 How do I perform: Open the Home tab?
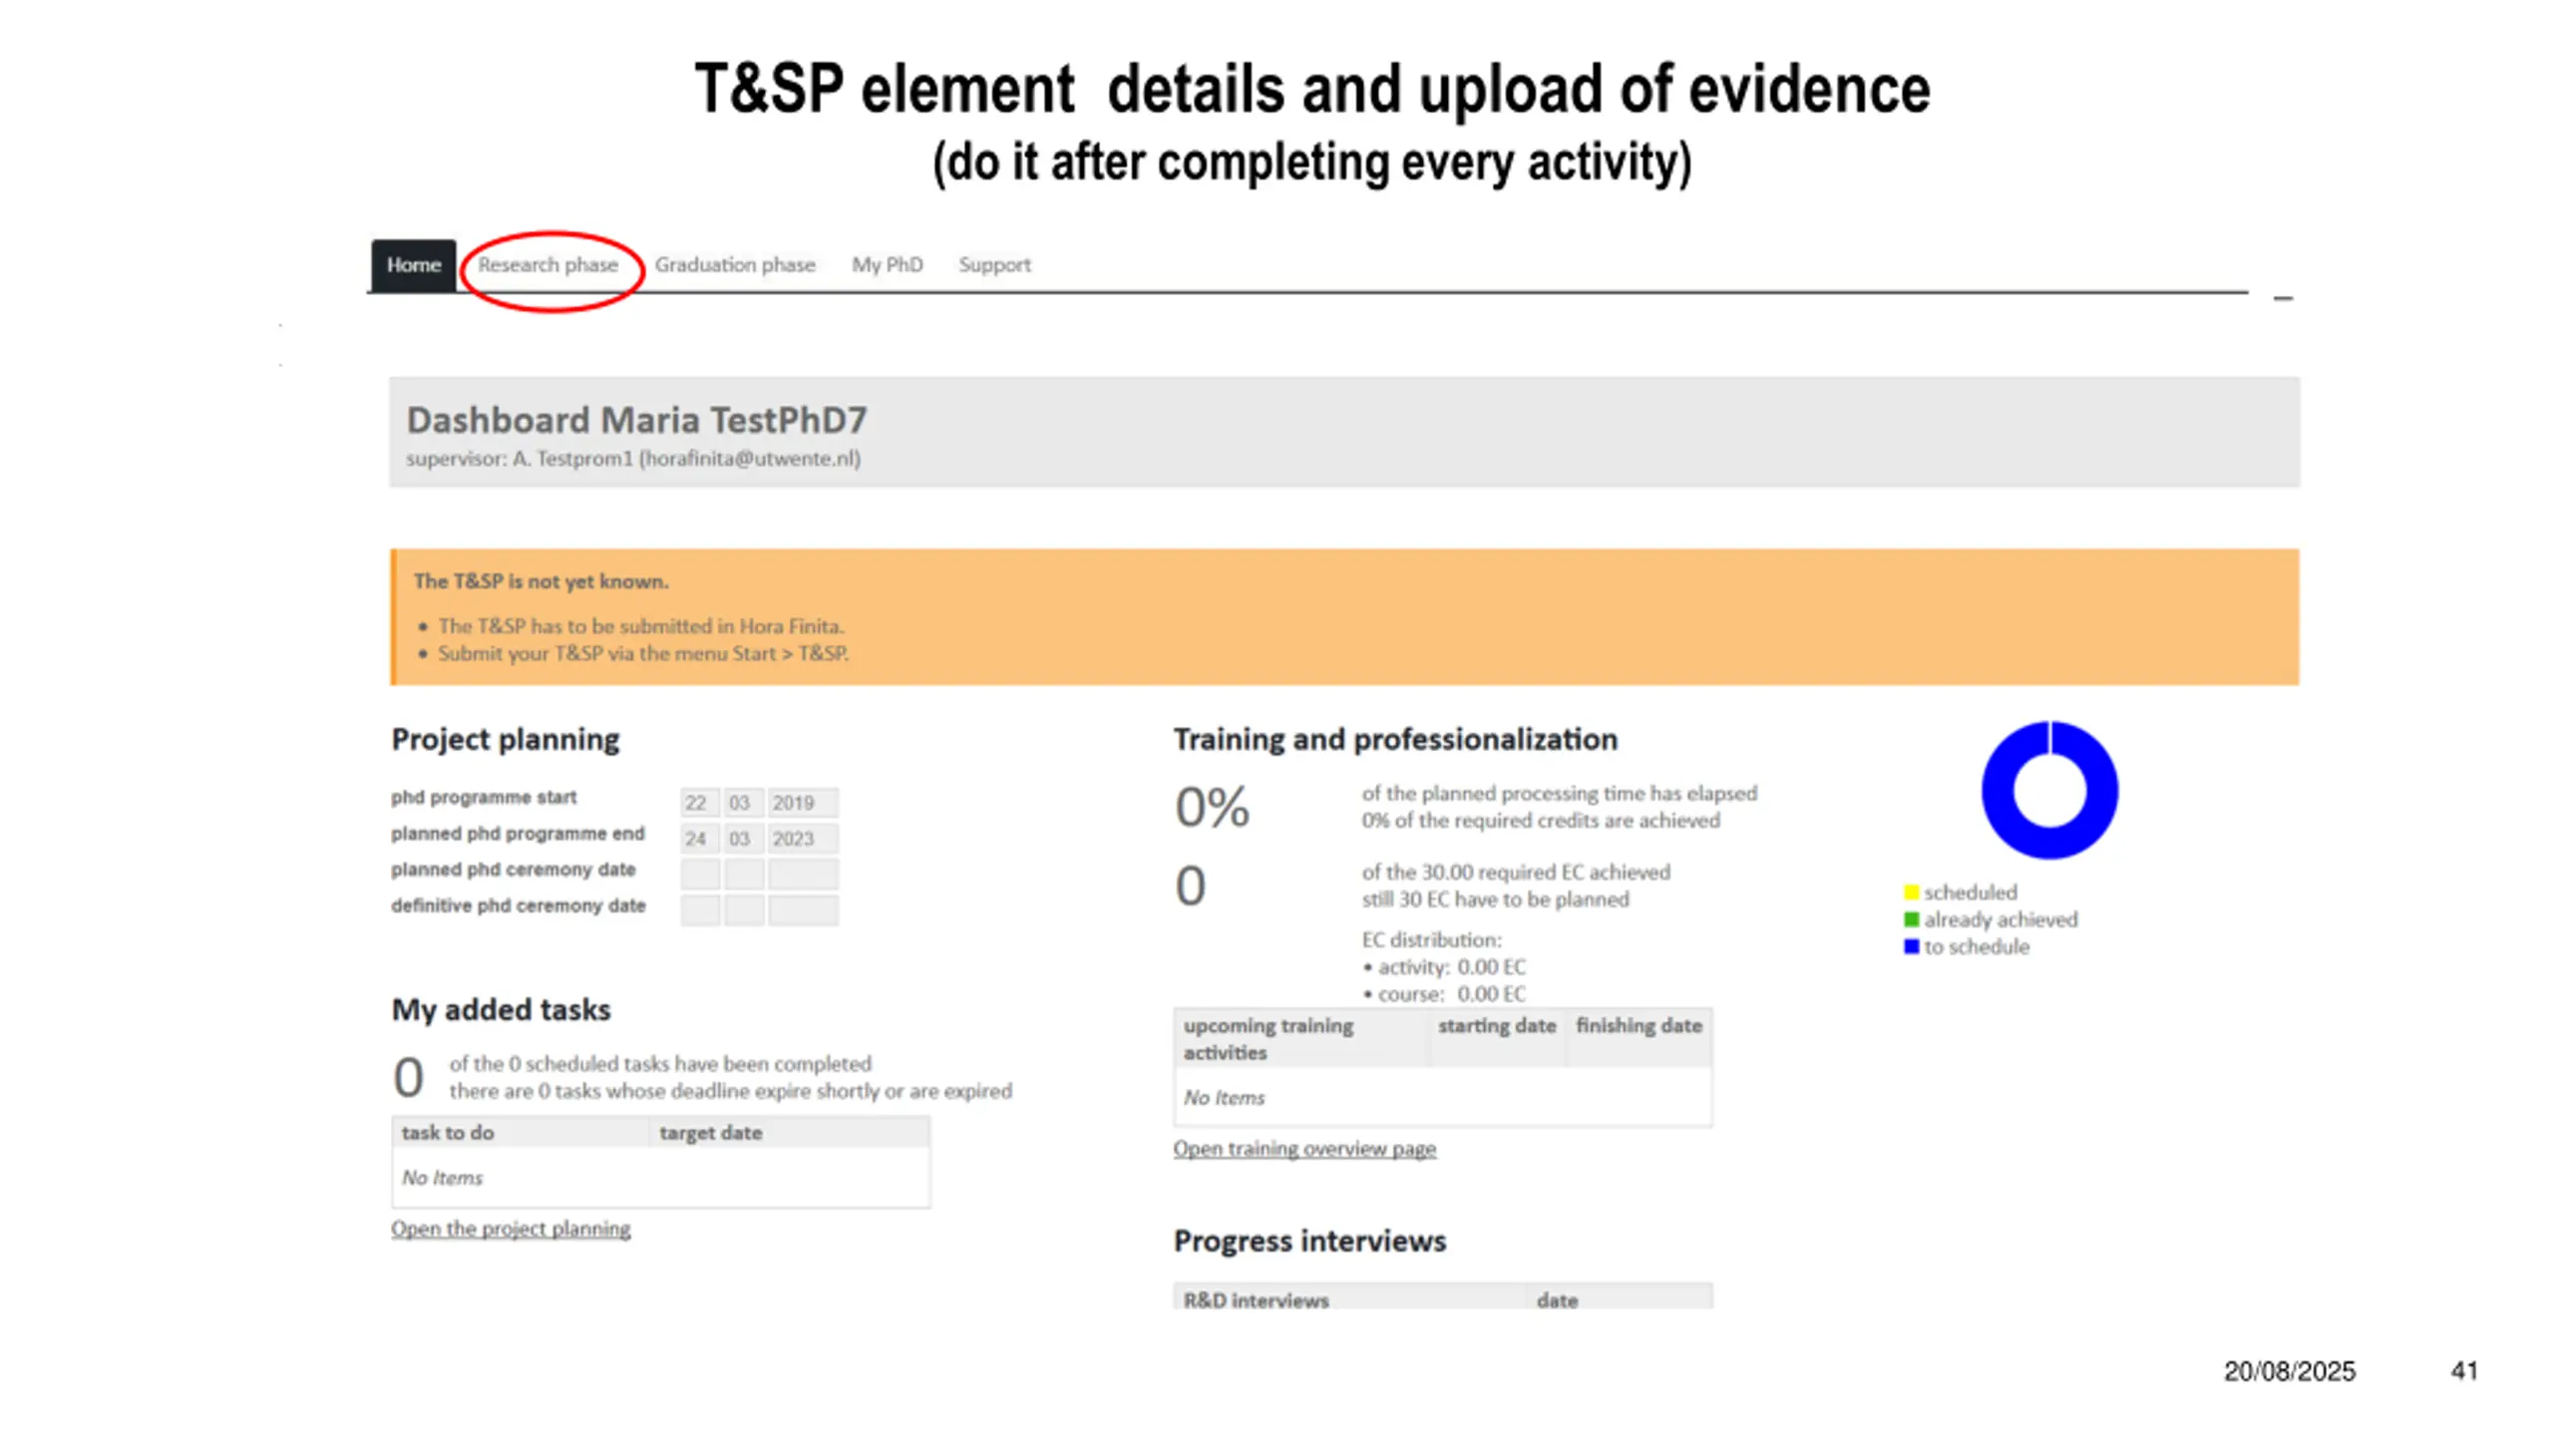click(x=414, y=265)
